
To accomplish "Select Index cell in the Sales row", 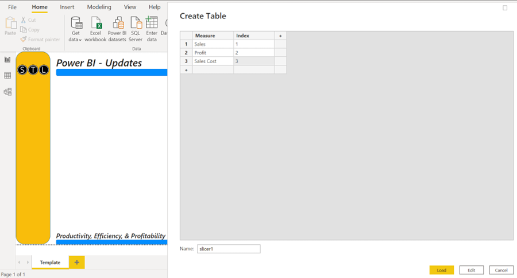I will 254,44.
